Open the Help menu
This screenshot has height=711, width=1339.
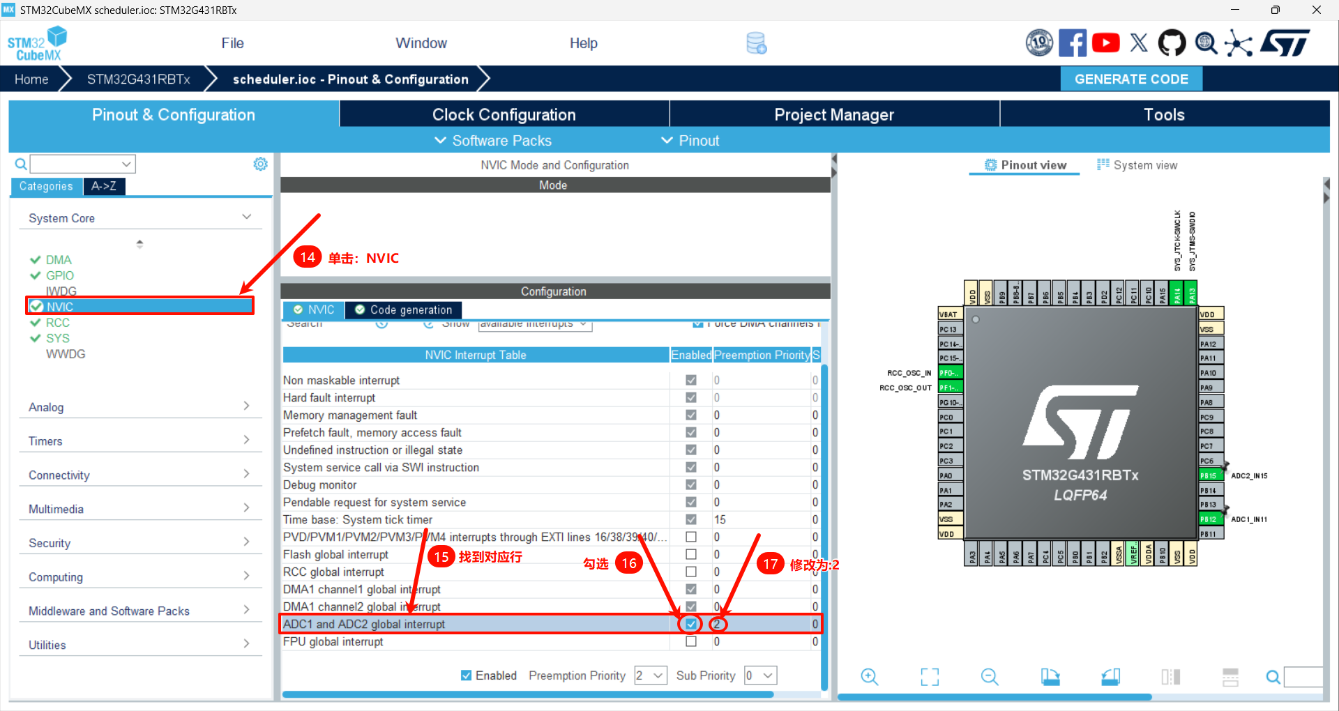click(583, 43)
